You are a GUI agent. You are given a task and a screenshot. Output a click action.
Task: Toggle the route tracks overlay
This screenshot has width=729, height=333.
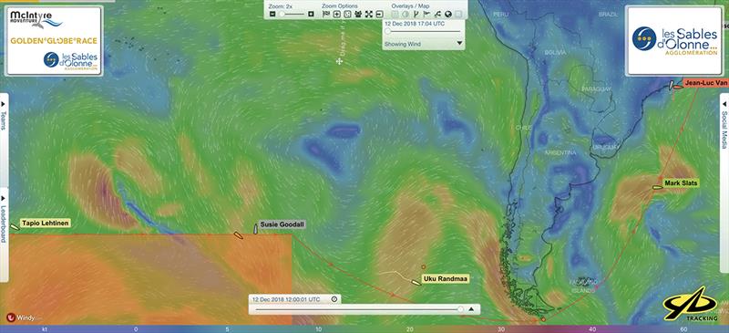(x=437, y=14)
